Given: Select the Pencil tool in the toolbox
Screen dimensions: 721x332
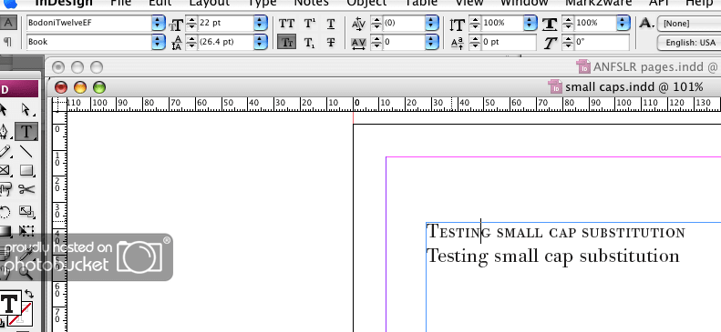Looking at the screenshot, I should click(5, 151).
